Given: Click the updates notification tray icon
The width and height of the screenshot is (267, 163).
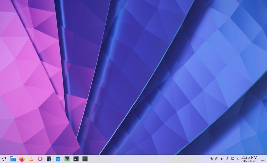Looking at the screenshot, I should click(211, 159).
